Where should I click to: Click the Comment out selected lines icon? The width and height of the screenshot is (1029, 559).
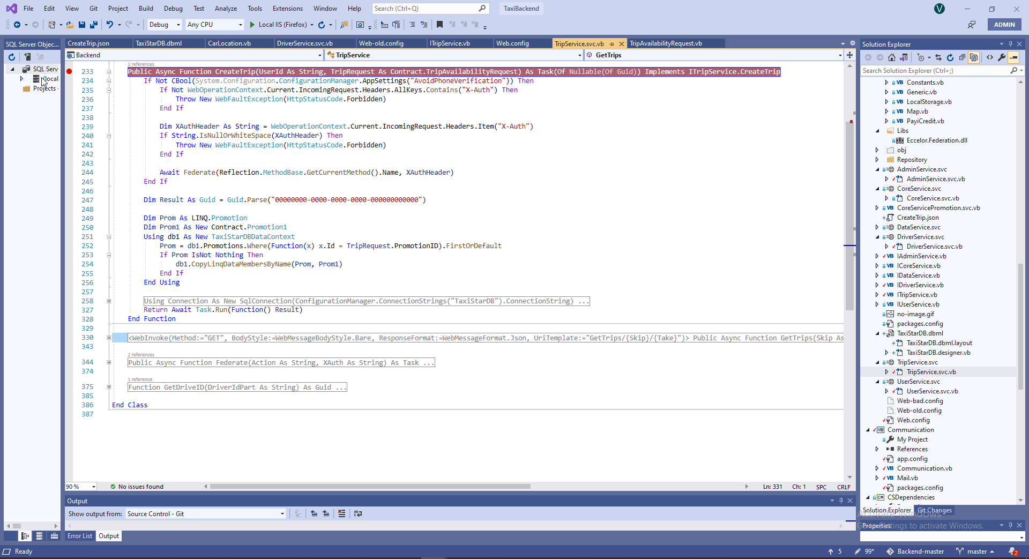[412, 25]
